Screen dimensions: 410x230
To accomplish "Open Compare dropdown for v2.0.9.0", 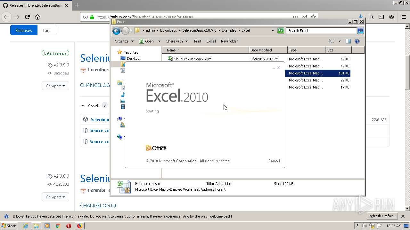I will [x=55, y=86].
